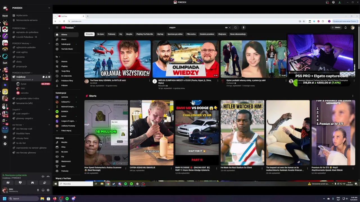Viewport: 360px width, 202px height.
Task: Create channel in POKEDEX Tekstowy category
Action: click(x=49, y=43)
